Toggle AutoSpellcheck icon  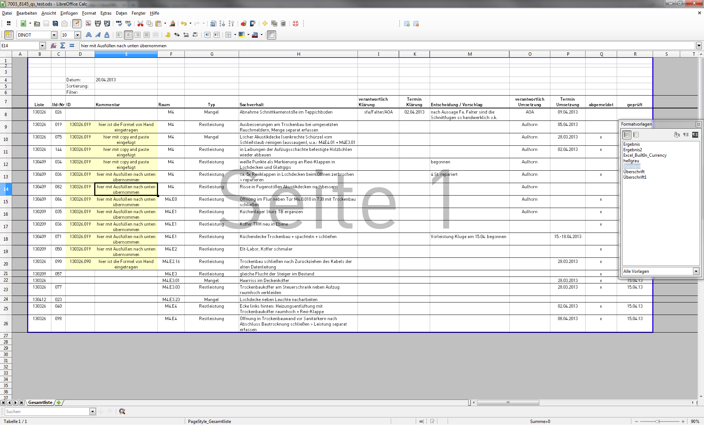click(x=128, y=23)
